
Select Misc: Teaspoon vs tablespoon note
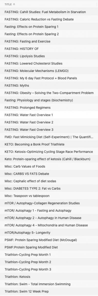coord(49,196)
